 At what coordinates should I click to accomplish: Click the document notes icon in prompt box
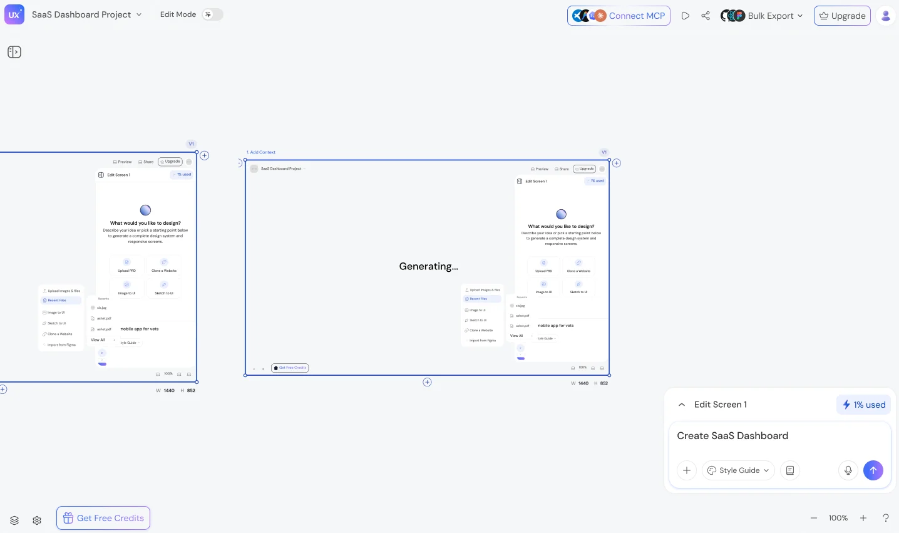click(790, 470)
